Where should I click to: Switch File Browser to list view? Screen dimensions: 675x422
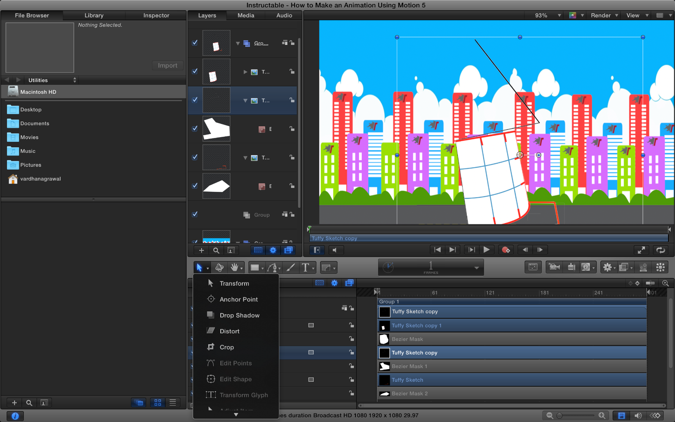[x=173, y=402]
